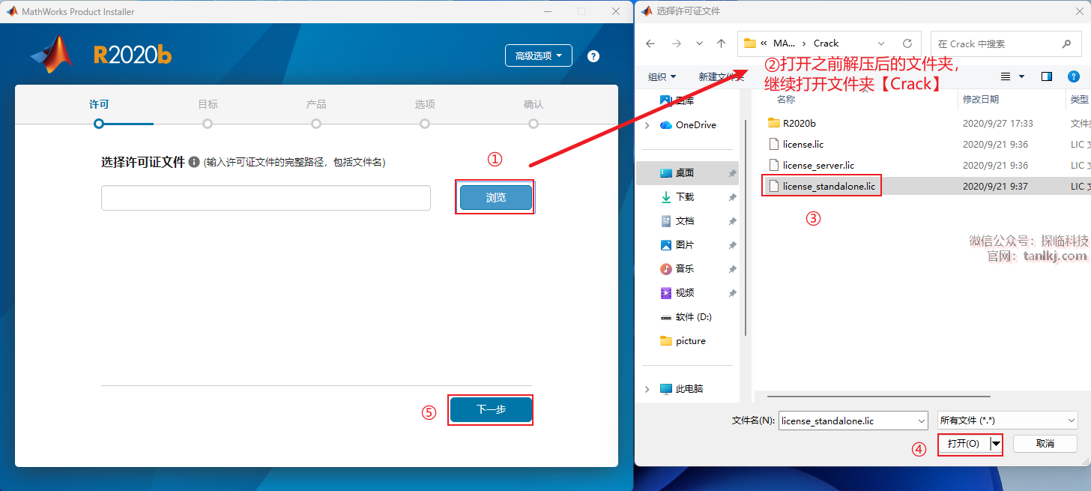This screenshot has height=491, width=1091.
Task: Unpin 图片 pin icon
Action: coord(732,245)
